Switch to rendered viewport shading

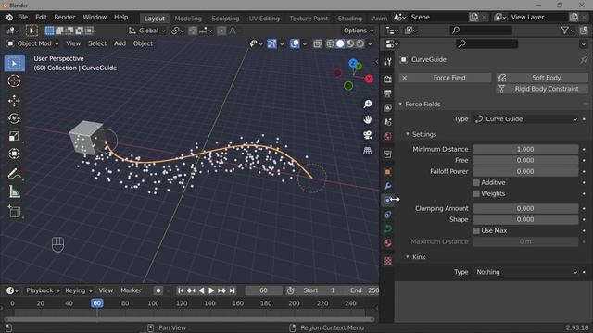(360, 43)
